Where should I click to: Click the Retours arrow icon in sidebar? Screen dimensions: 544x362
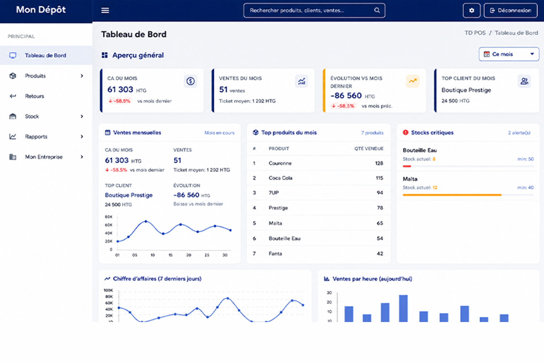coord(13,96)
